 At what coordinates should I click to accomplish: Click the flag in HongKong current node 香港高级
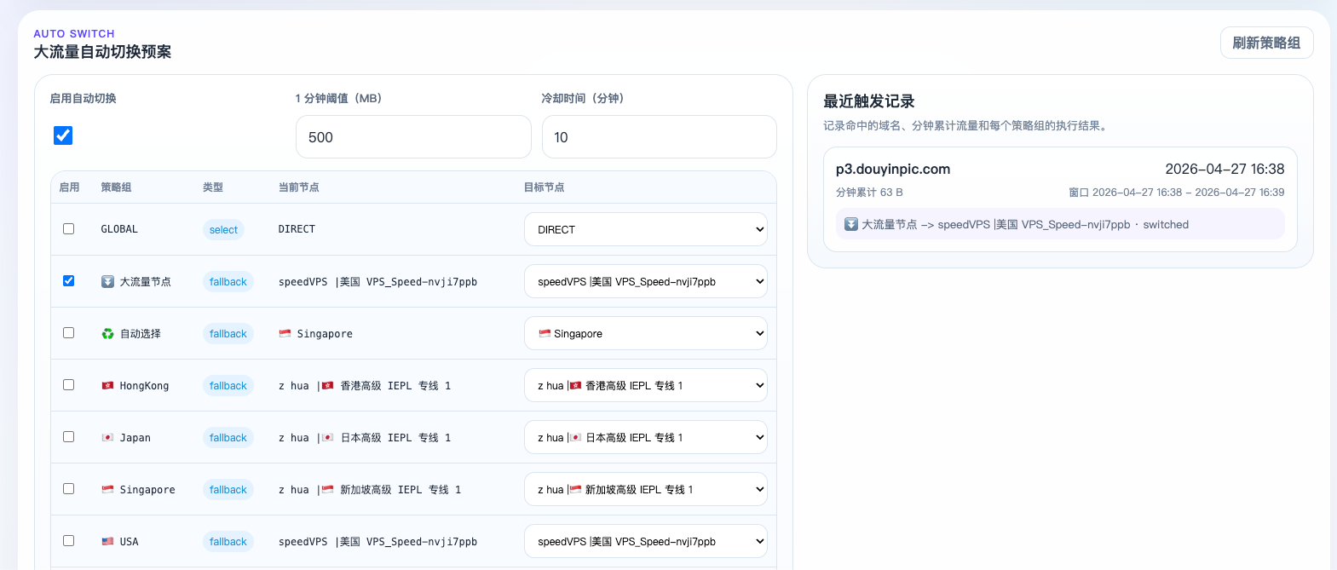327,385
